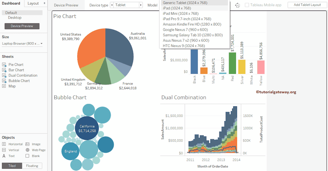This screenshot has height=171, width=328.
Task: Click the Bubble Chart sheet icon
Action: pos(4,81)
